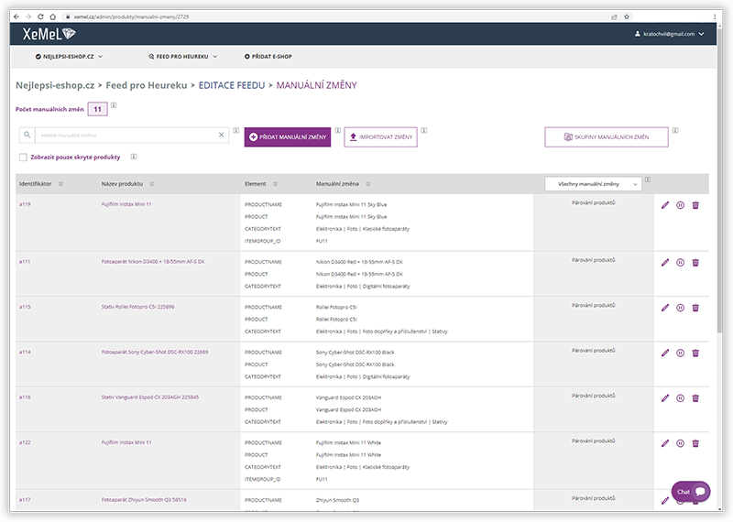Edit manual change for product a122
733x522 pixels.
[665, 443]
